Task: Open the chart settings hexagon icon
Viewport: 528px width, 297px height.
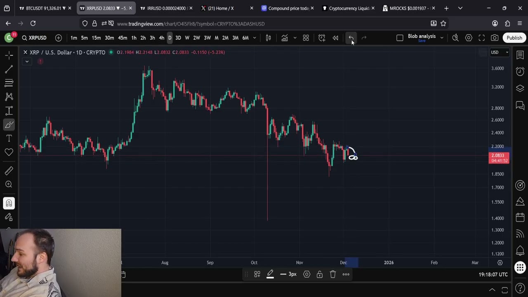Action: (469, 38)
